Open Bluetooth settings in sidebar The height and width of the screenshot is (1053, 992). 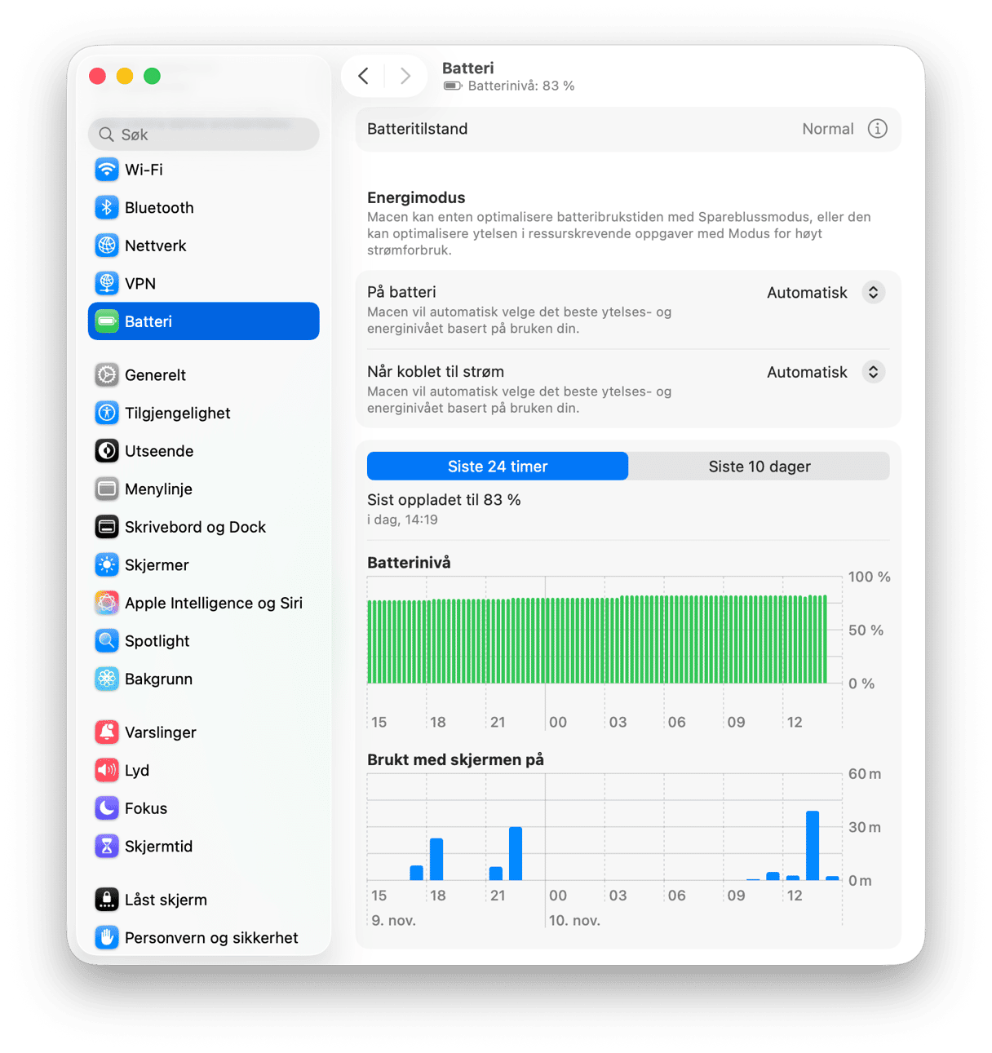203,208
